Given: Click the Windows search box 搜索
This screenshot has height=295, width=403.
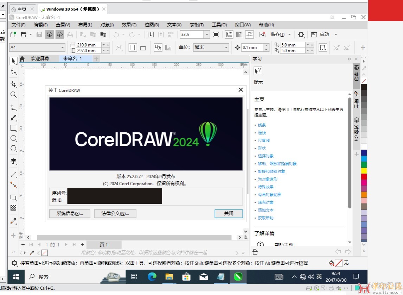Looking at the screenshot, I should point(62,277).
